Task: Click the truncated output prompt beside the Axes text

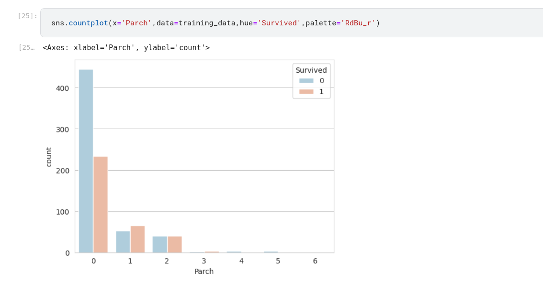Action: point(26,47)
